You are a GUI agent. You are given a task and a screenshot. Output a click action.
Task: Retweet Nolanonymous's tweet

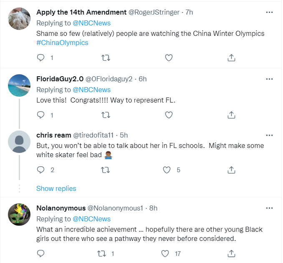click(x=101, y=253)
